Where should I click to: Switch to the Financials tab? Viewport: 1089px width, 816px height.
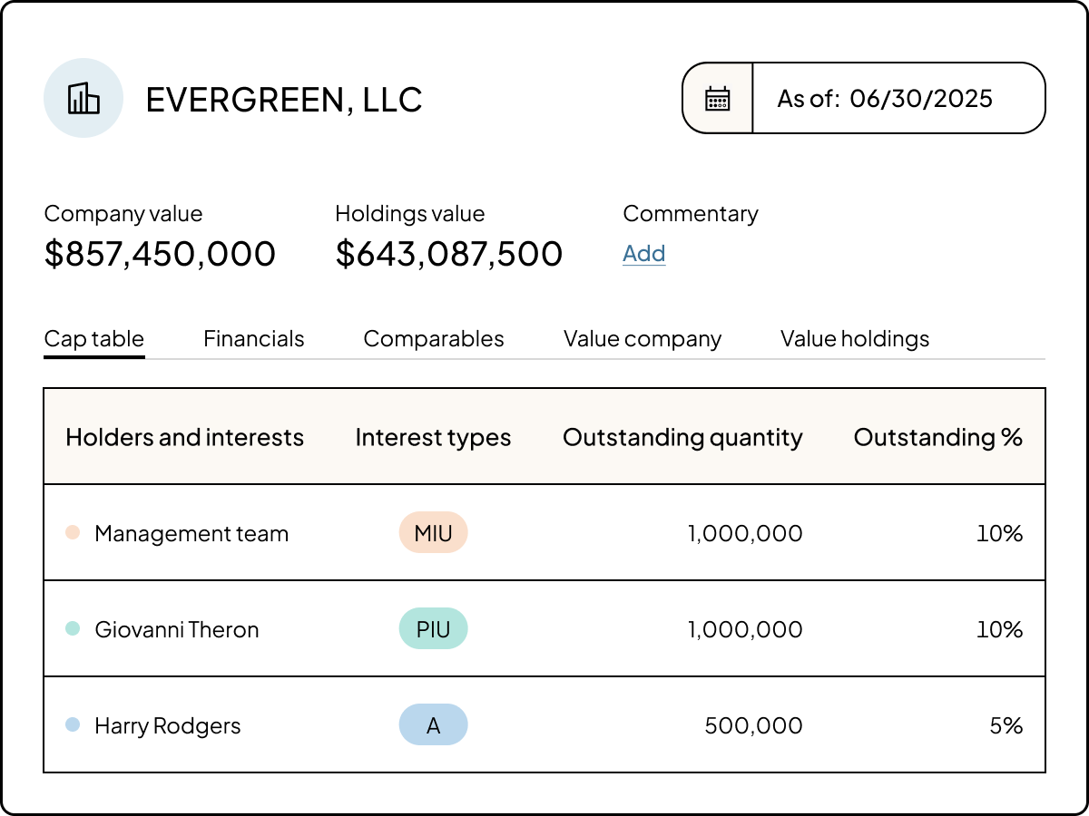(254, 338)
